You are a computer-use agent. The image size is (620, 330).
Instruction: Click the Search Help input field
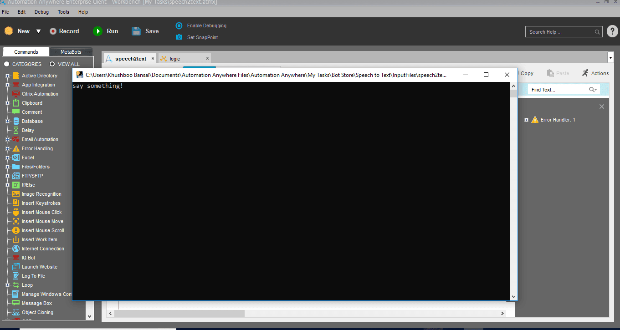click(x=564, y=32)
